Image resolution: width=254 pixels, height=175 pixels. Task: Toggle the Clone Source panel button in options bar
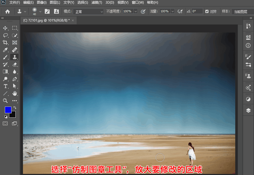pyautogui.click(x=56, y=11)
